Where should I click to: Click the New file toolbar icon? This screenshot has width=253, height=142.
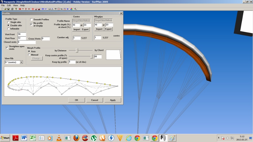[x=3, y=9]
